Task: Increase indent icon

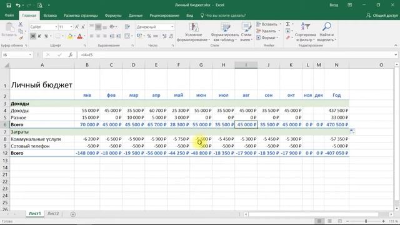Action: point(118,36)
